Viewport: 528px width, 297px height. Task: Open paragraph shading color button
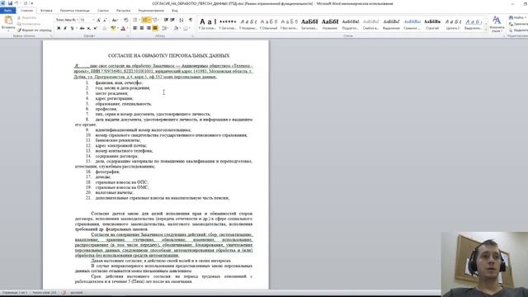coord(176,28)
